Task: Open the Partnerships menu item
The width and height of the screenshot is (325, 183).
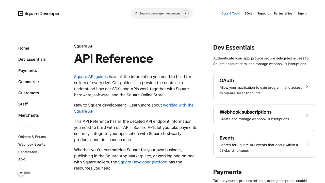Action: click(x=283, y=13)
